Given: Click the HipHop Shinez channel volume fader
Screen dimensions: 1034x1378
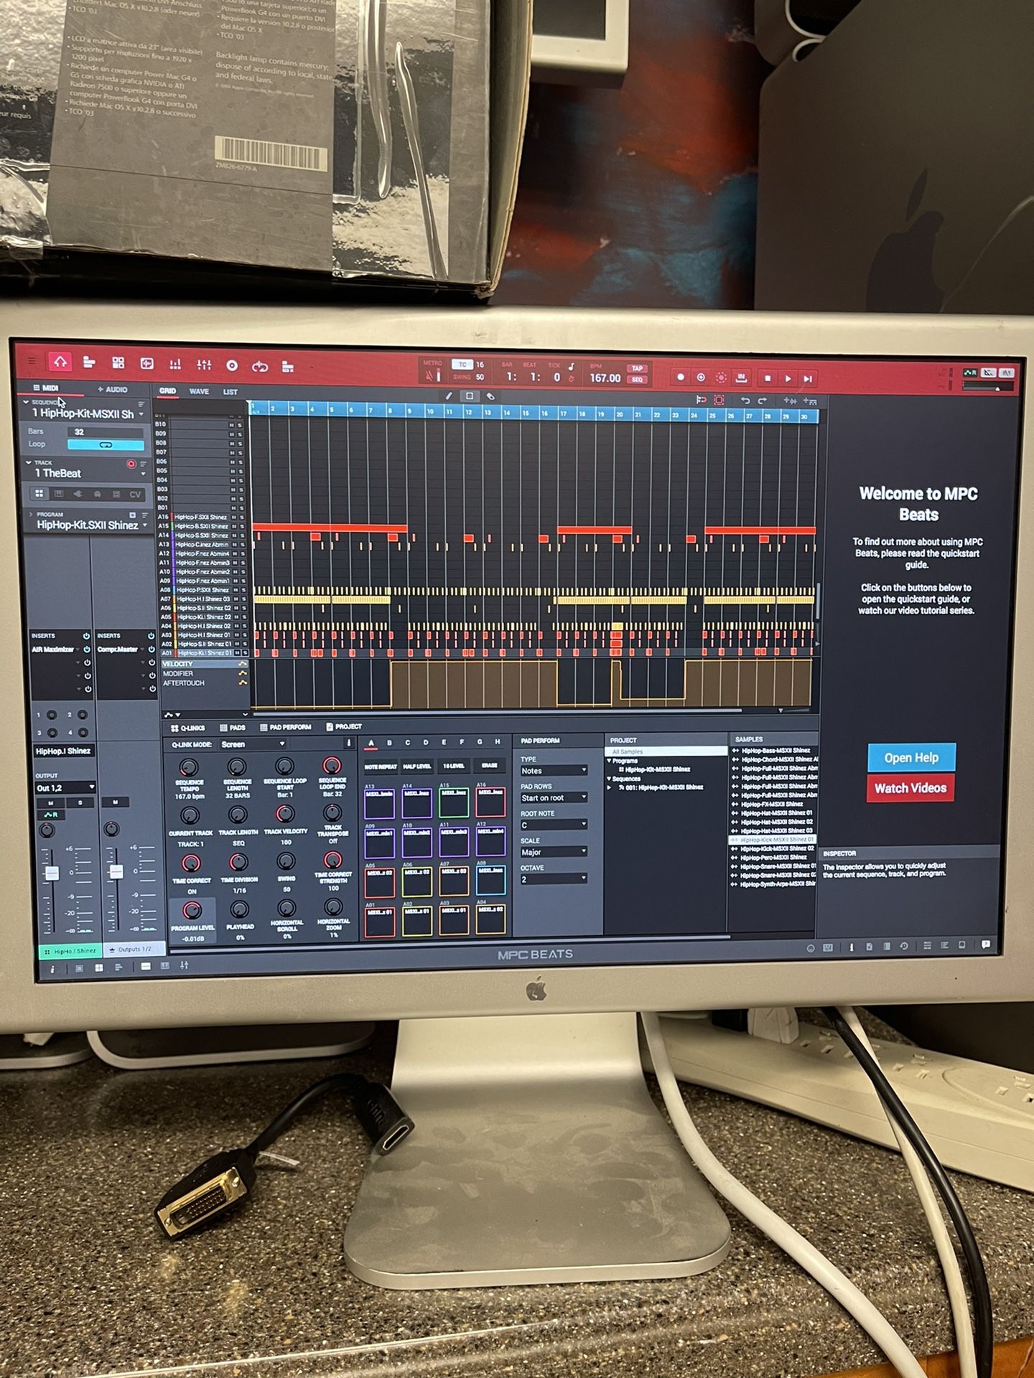Looking at the screenshot, I should coord(52,873).
